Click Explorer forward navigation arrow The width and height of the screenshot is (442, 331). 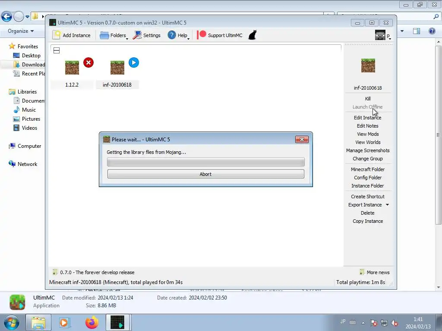(x=19, y=17)
